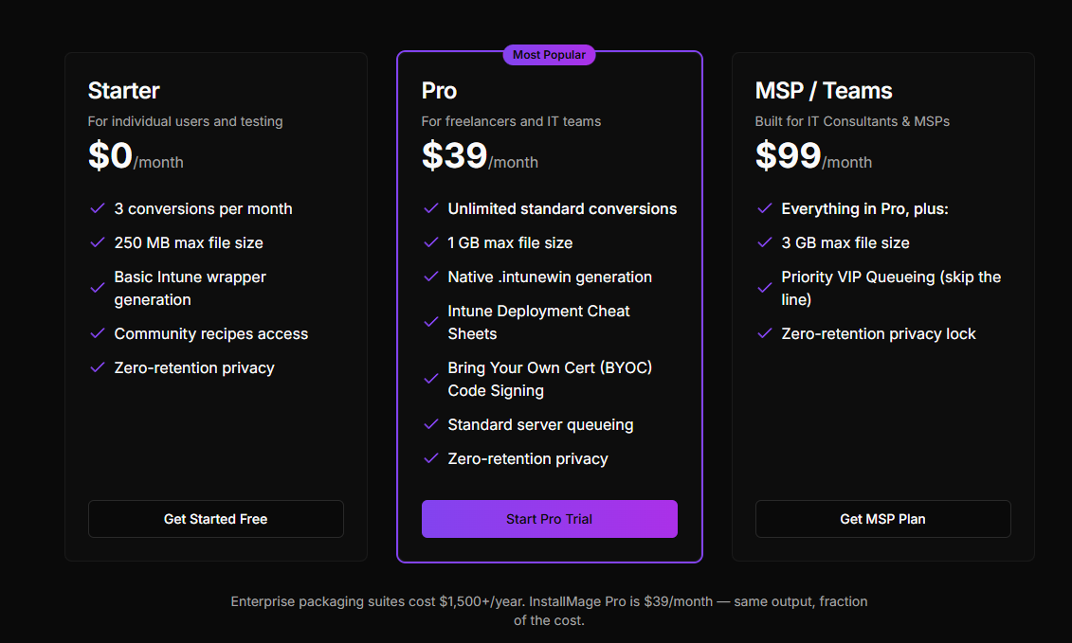1072x643 pixels.
Task: Click the Enterprise packaging suites comparison note
Action: tap(549, 611)
